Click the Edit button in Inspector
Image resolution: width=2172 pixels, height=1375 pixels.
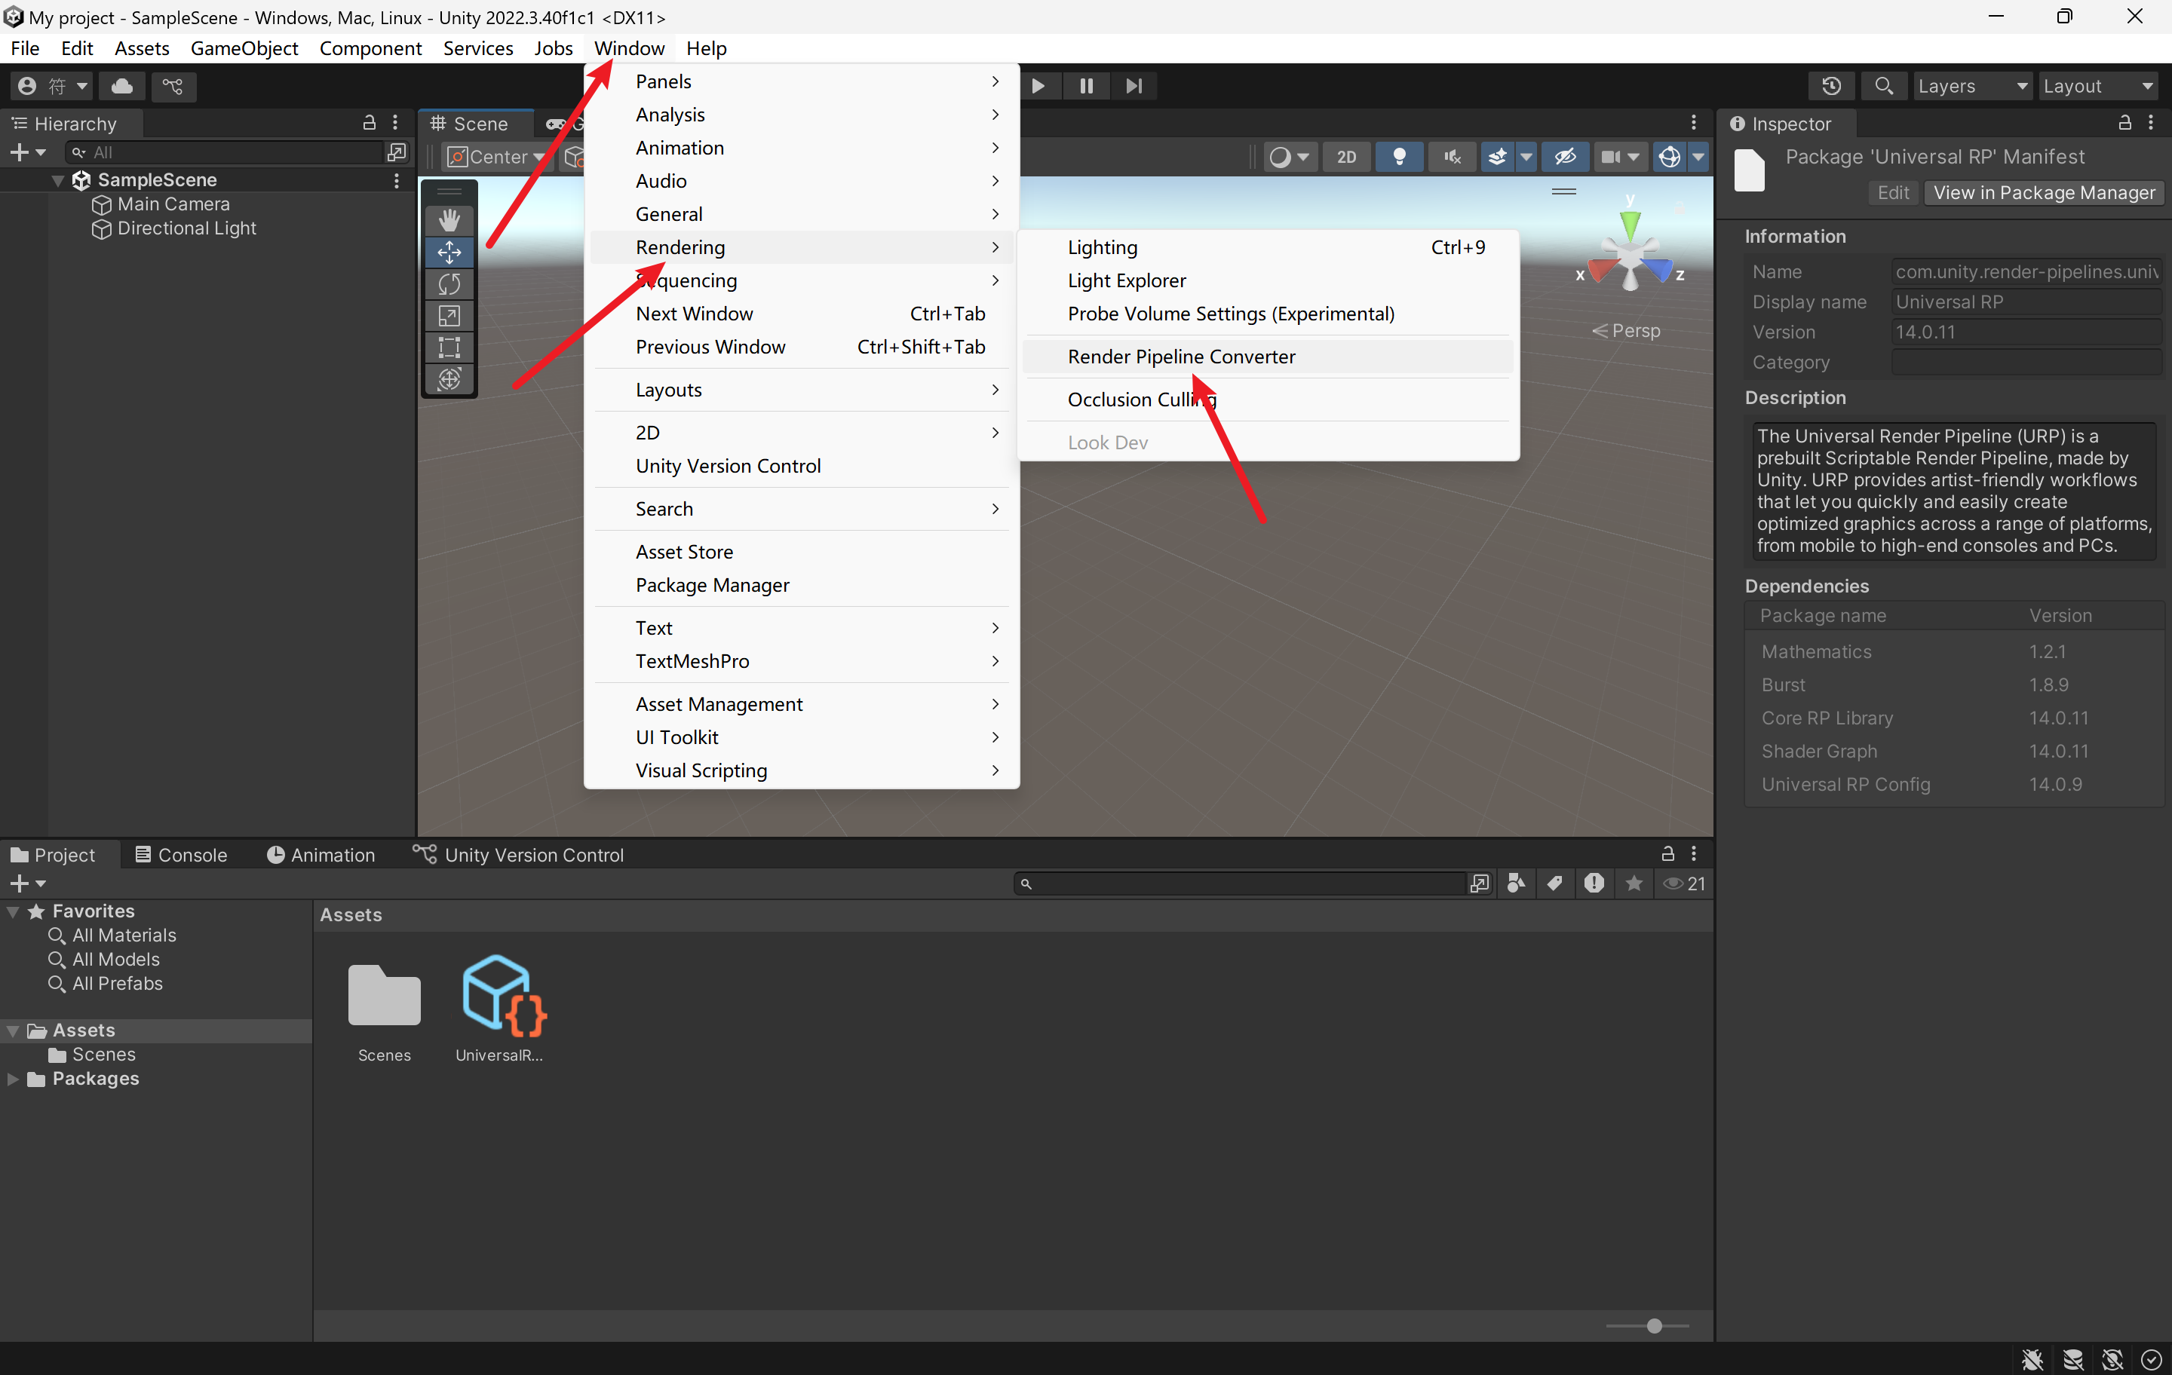tap(1893, 192)
